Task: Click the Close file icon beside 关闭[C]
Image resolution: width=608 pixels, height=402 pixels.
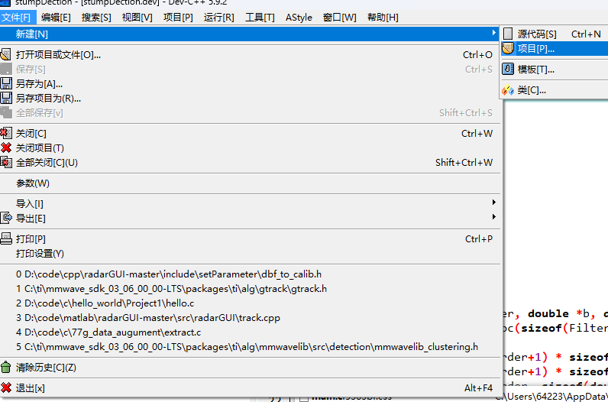Action: [x=6, y=134]
